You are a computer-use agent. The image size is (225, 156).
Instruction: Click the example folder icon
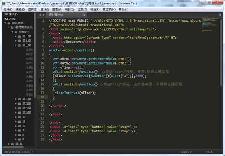coord(16,32)
